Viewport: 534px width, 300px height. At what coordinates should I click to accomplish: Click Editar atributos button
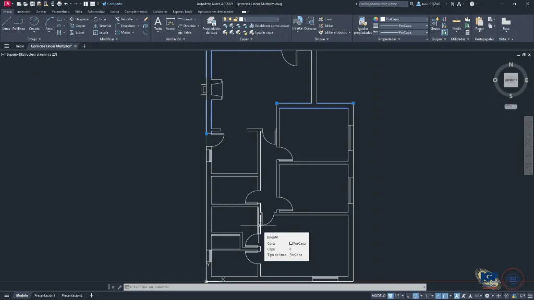pos(333,33)
